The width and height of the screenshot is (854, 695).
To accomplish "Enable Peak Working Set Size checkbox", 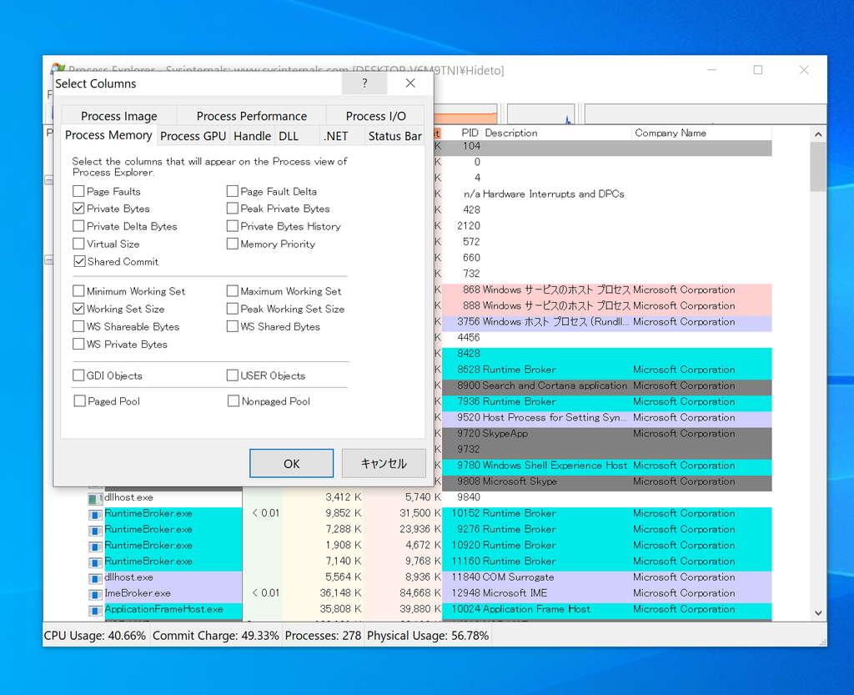I will point(233,309).
